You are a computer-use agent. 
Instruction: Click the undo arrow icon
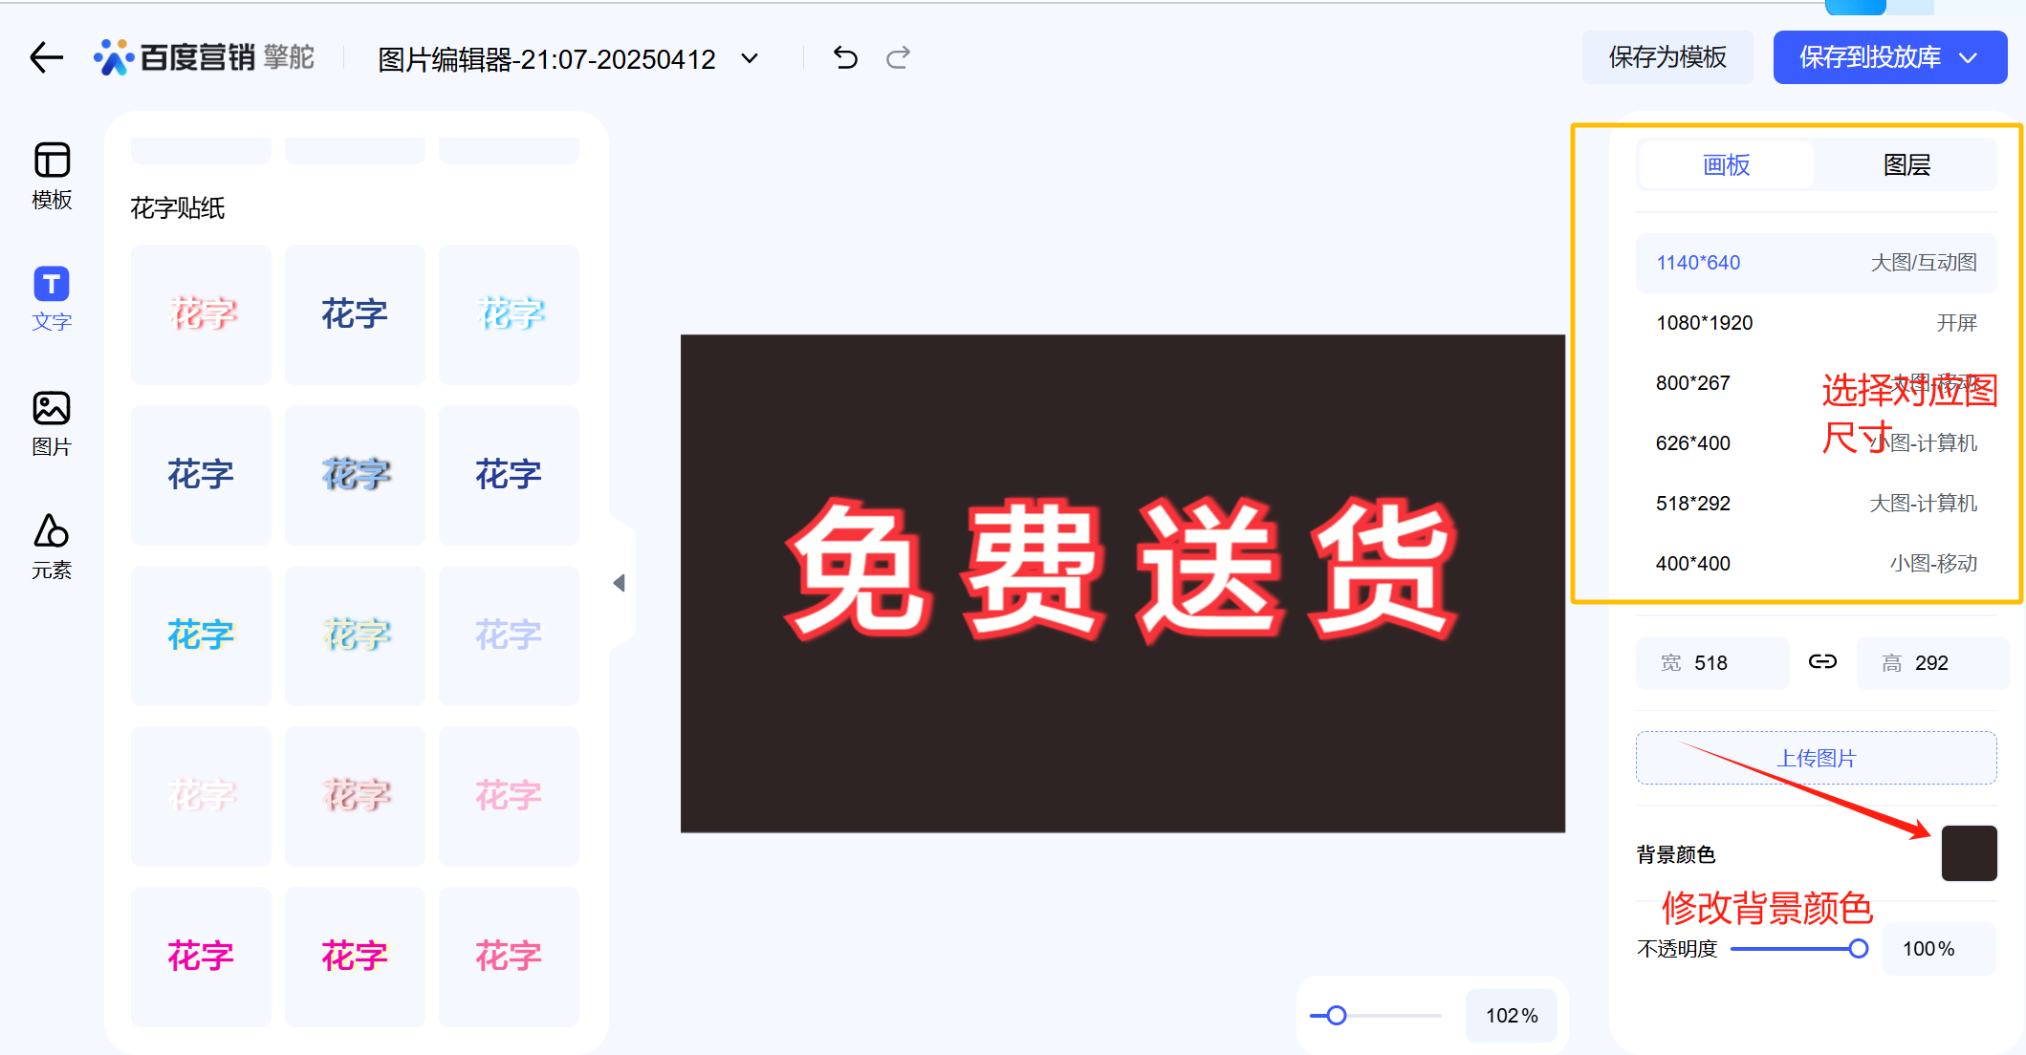pos(845,58)
